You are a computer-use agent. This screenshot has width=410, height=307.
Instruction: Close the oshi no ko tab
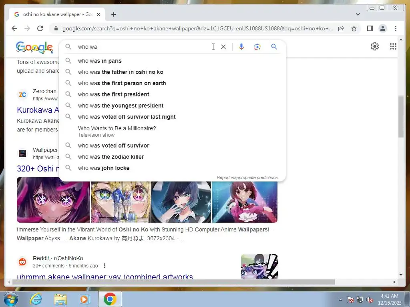pos(98,14)
